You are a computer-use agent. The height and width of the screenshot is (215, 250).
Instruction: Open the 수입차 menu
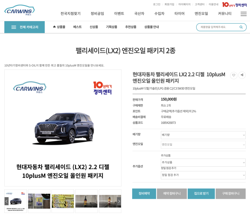coord(159,13)
